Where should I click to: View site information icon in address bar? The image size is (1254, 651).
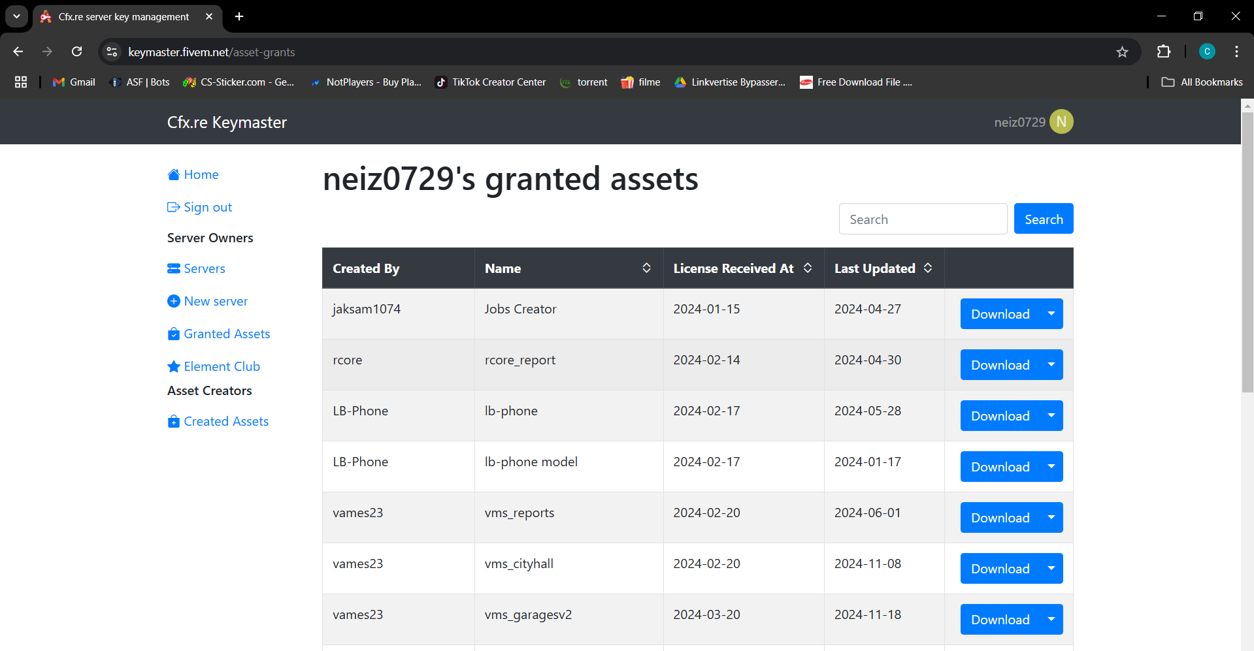click(x=112, y=52)
